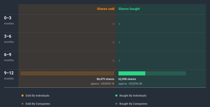
Task: Click the shares sold zero in 6–9 months
Action: [x=114, y=61]
